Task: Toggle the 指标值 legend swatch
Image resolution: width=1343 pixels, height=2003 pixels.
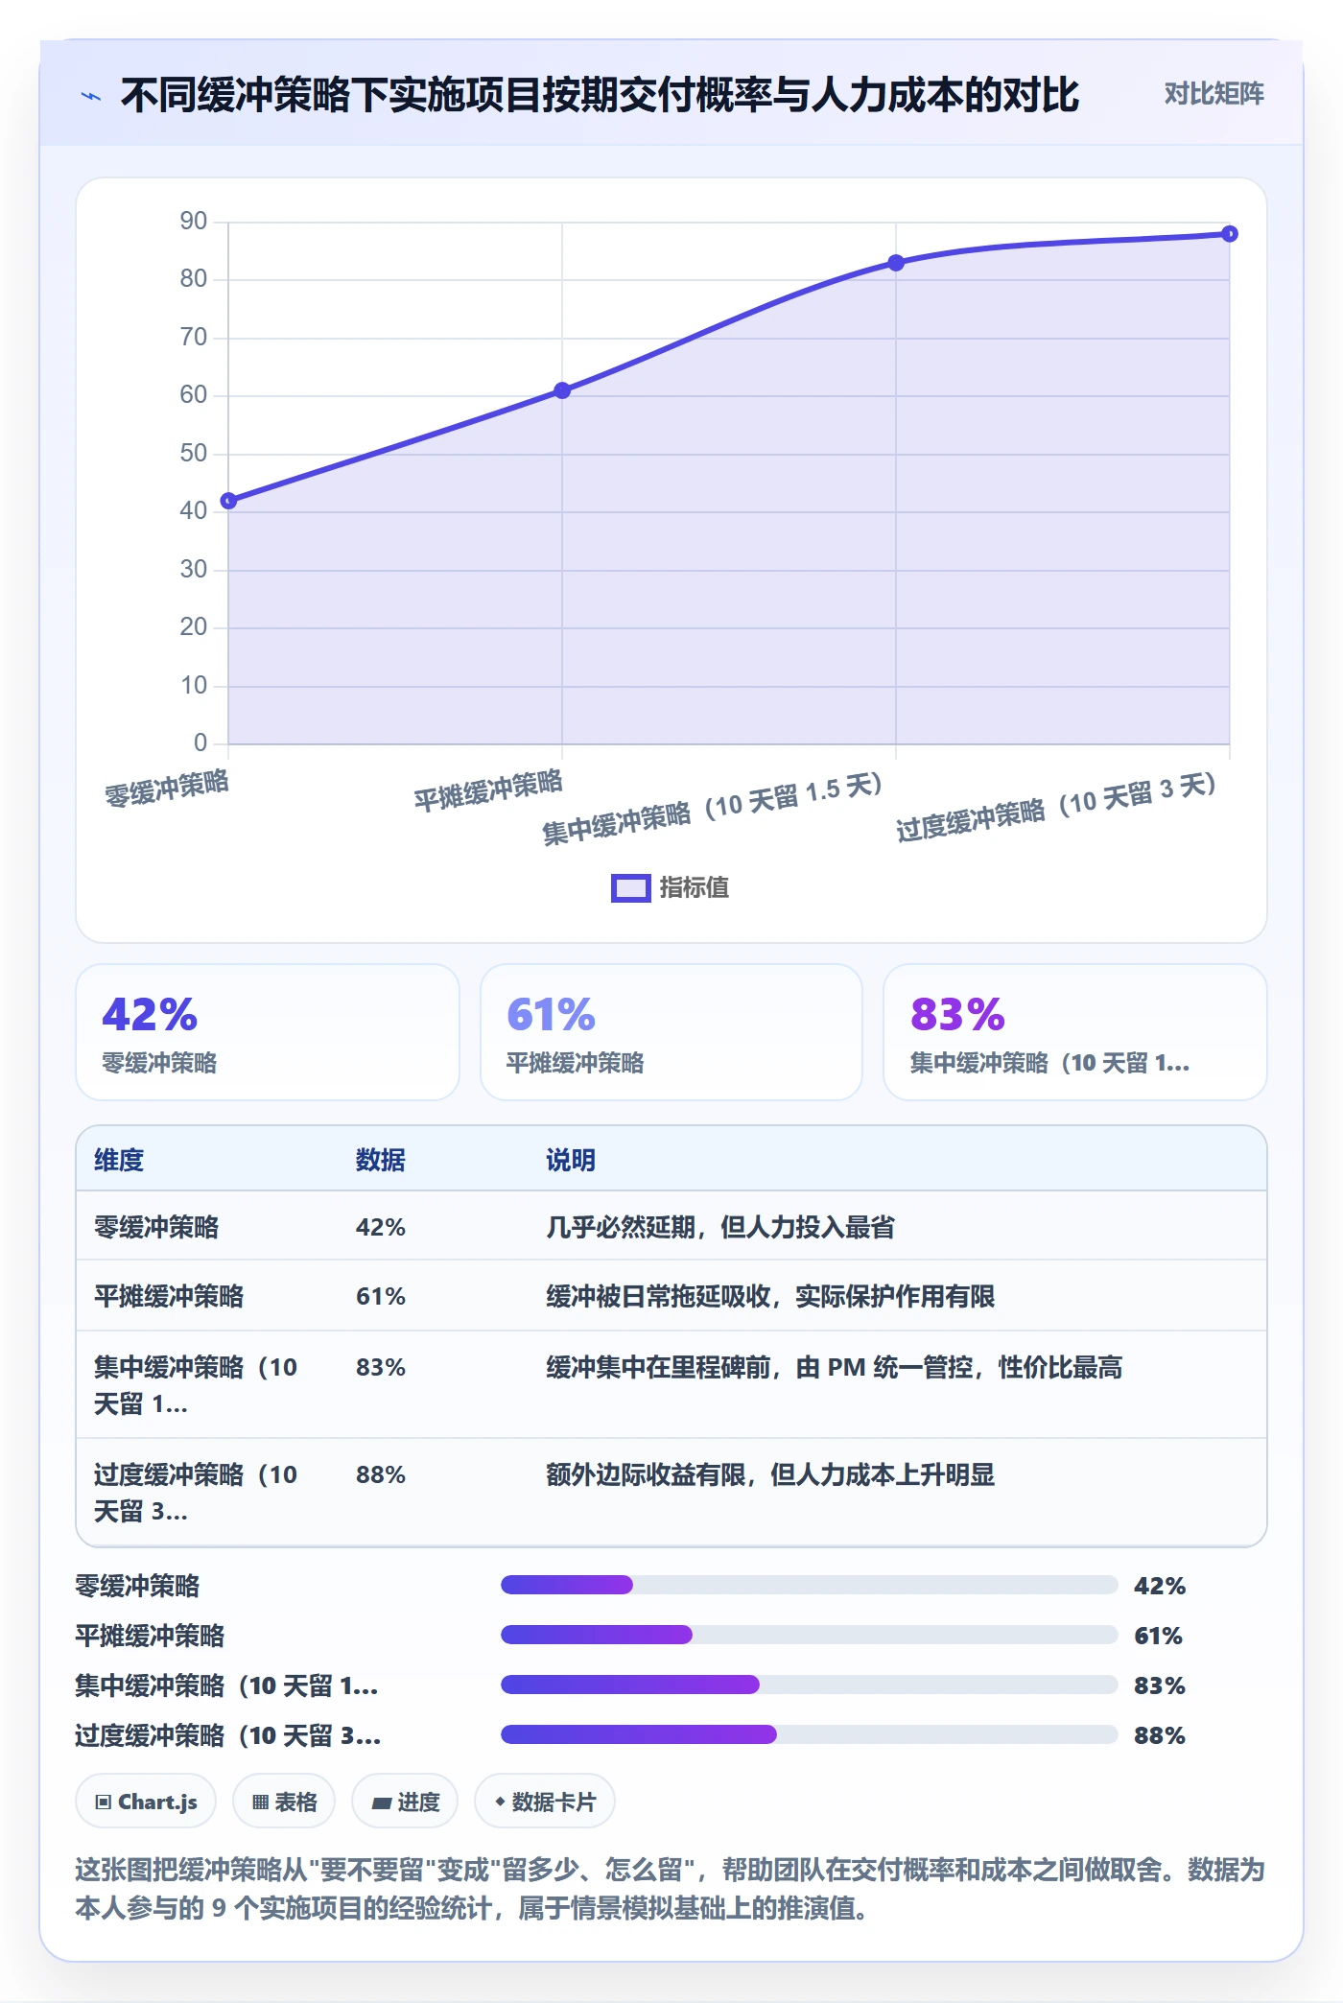Action: click(x=631, y=888)
